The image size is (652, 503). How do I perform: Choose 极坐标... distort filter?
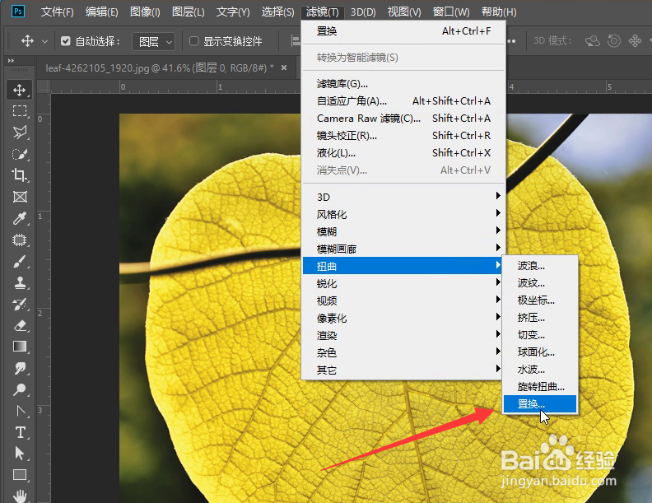(x=540, y=300)
